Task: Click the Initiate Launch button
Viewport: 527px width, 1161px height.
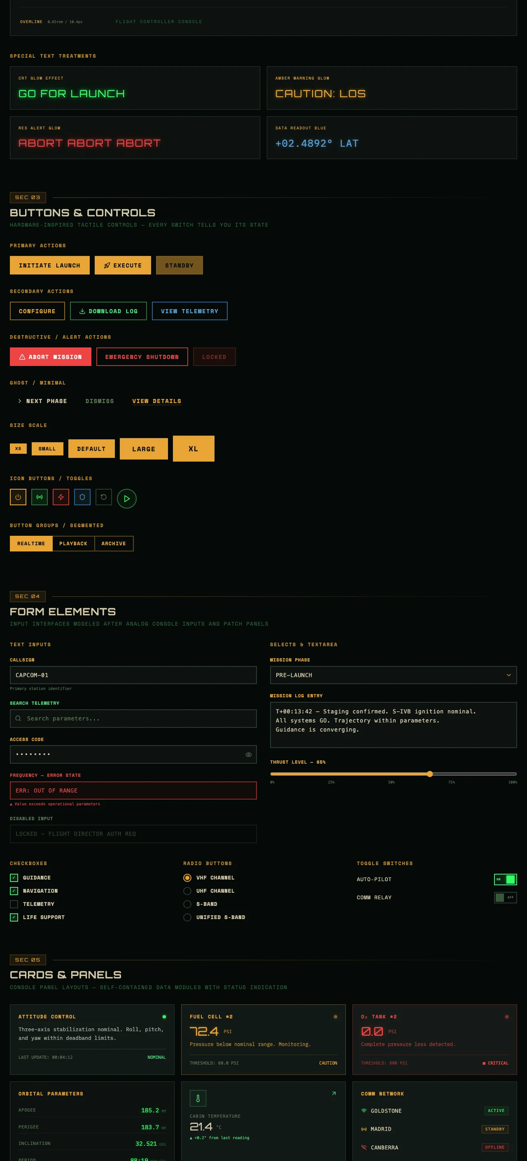Action: pos(49,265)
